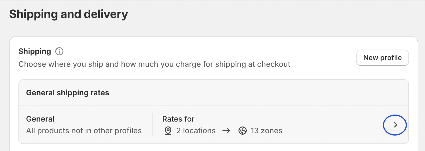Click the vertical divider beside Rates for
Screen dimensions: 425x151
coord(153,125)
